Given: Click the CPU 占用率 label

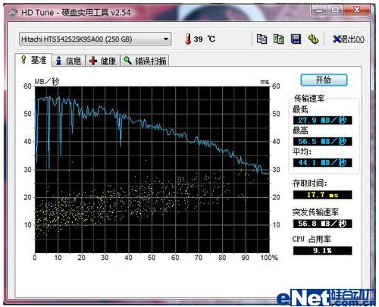Looking at the screenshot, I should tap(312, 239).
